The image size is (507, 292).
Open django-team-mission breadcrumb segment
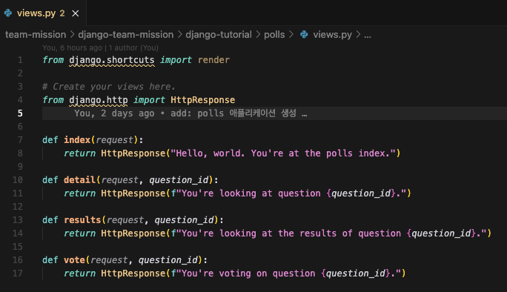coord(126,35)
